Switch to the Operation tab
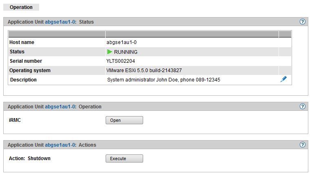Screen dimensions: 312x176 21,7
